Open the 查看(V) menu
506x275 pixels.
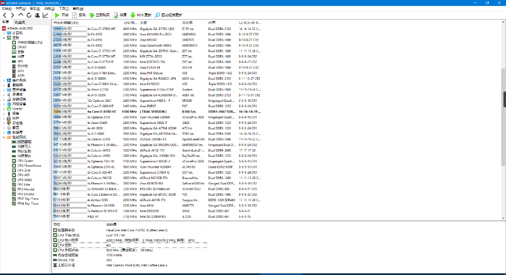[21, 9]
